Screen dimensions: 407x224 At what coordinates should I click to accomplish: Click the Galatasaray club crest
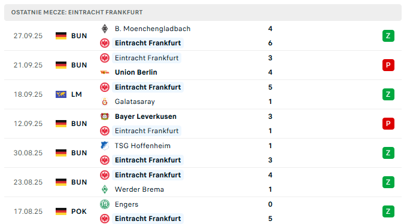coord(105,102)
